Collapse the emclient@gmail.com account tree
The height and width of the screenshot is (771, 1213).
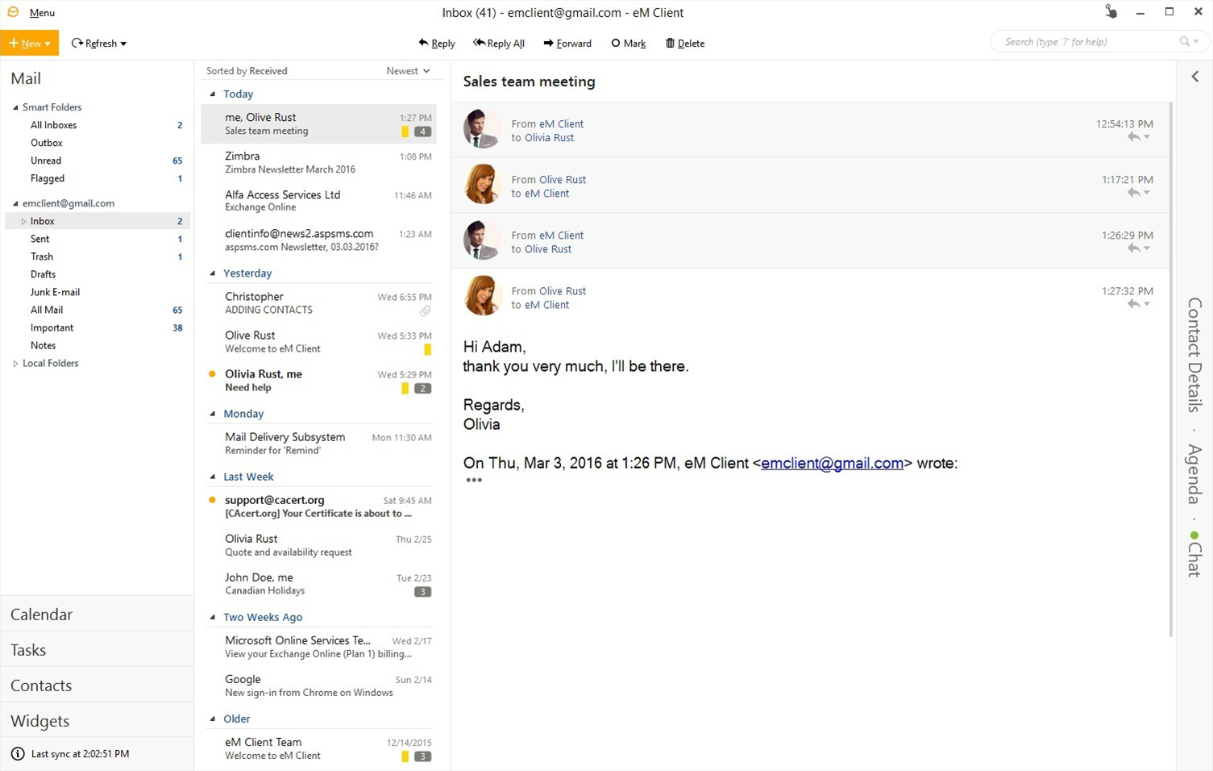tap(15, 203)
